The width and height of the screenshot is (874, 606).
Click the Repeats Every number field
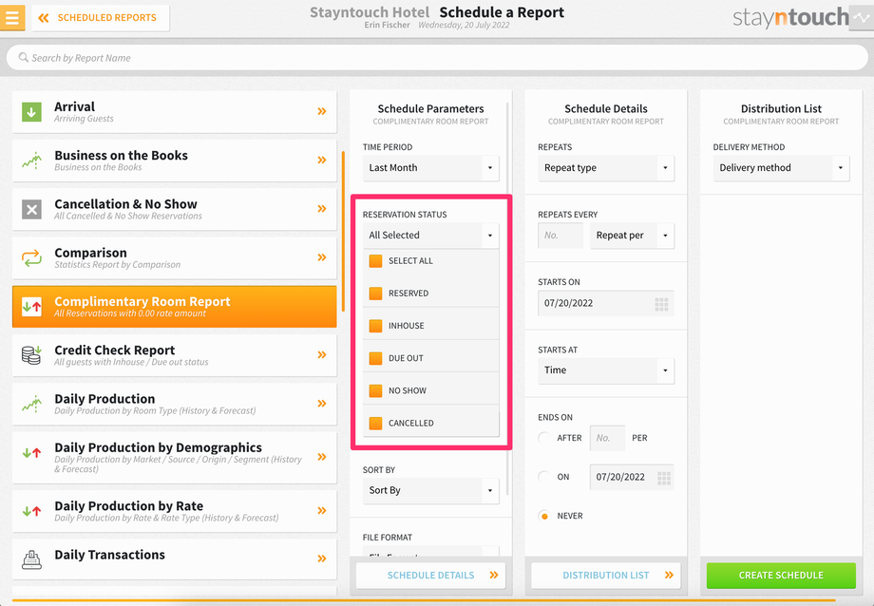click(x=560, y=236)
